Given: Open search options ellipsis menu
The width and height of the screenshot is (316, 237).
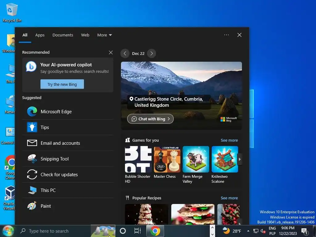Looking at the screenshot, I should tap(227, 35).
